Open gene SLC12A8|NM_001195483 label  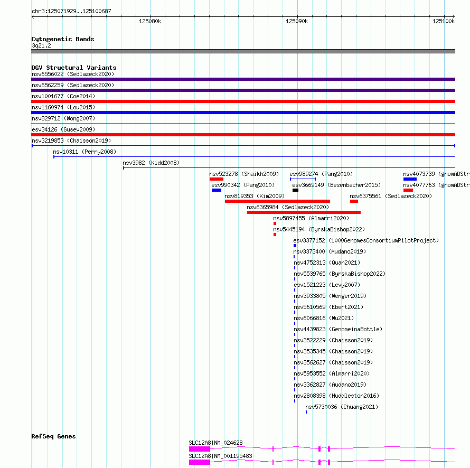[x=220, y=456]
